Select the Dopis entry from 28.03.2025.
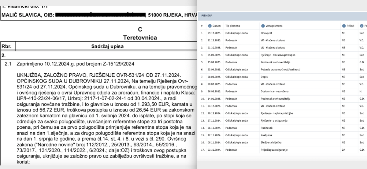 (264, 77)
